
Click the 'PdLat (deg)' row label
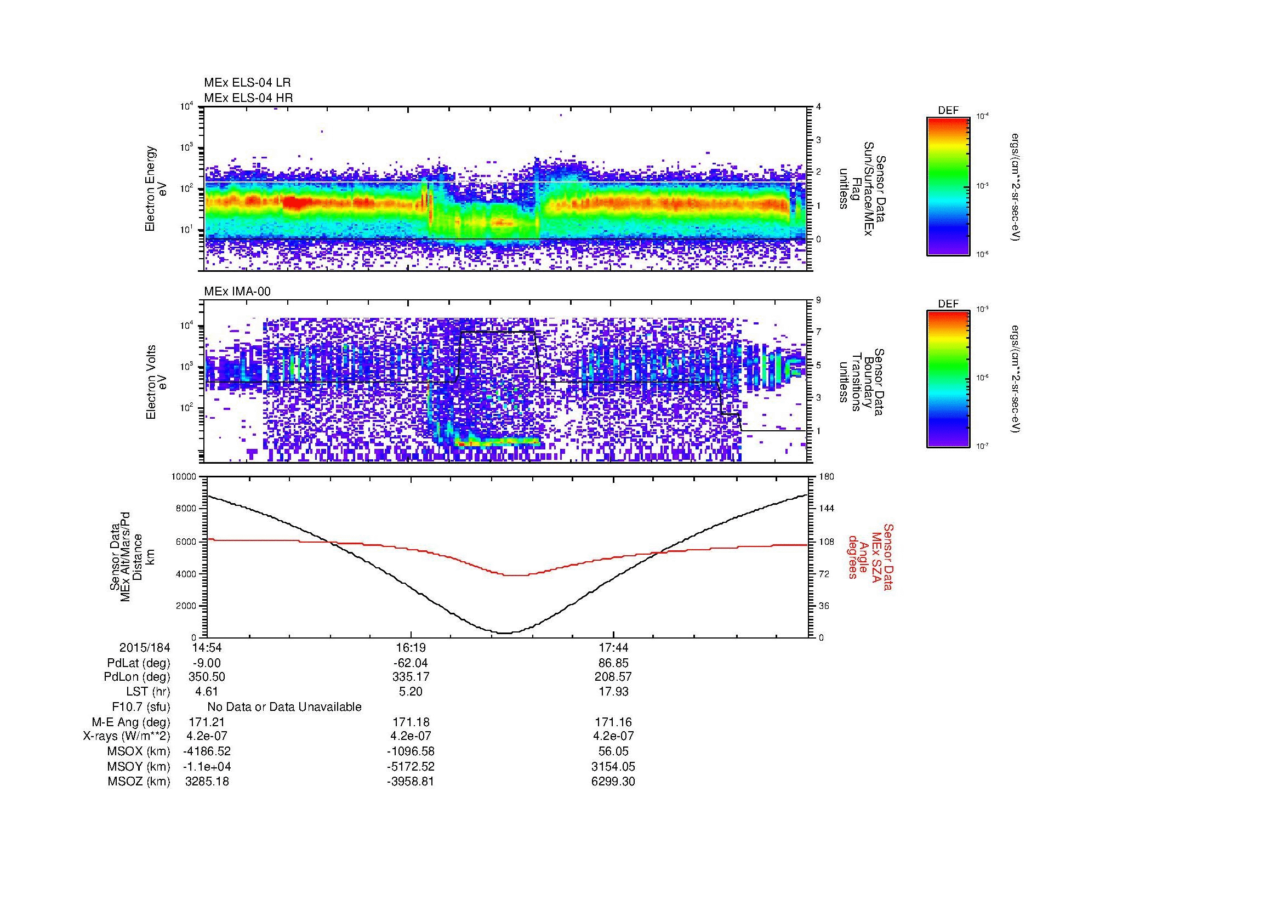click(x=139, y=663)
